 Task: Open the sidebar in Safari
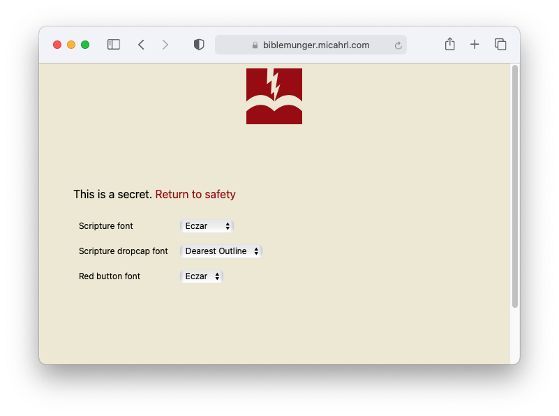[113, 44]
